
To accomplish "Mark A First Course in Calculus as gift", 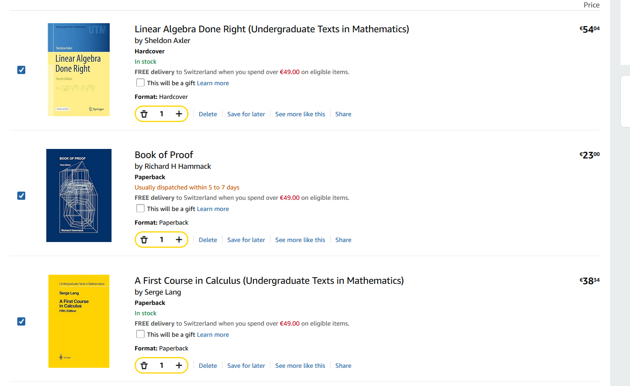I will point(140,334).
